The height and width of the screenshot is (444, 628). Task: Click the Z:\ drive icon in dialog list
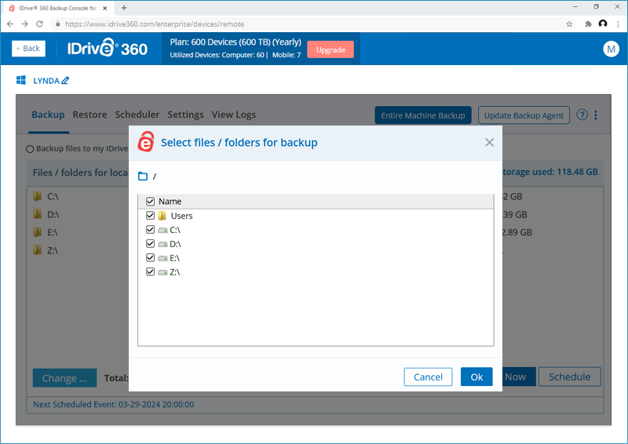[162, 272]
